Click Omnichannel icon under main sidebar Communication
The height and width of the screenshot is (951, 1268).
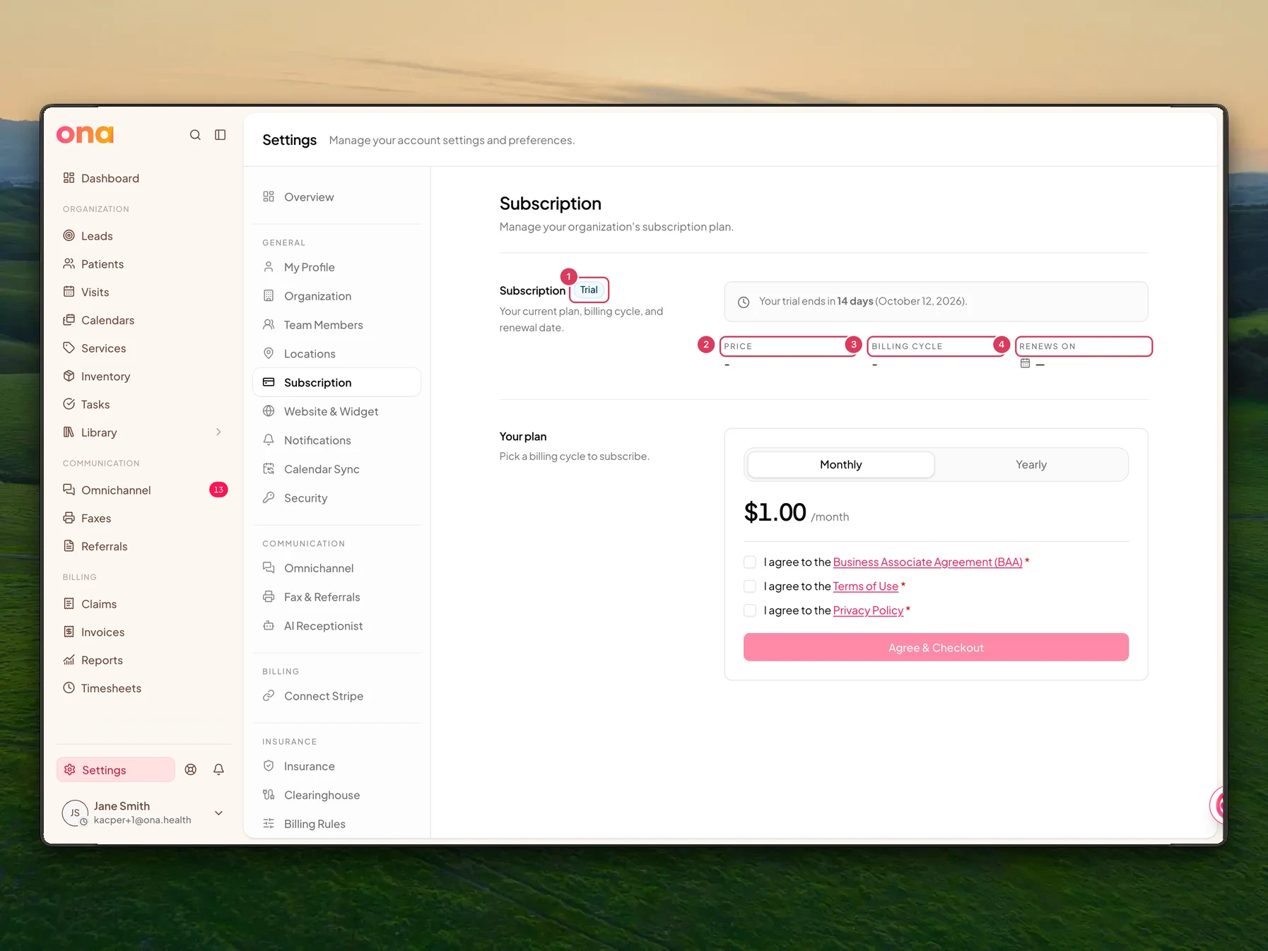point(69,490)
